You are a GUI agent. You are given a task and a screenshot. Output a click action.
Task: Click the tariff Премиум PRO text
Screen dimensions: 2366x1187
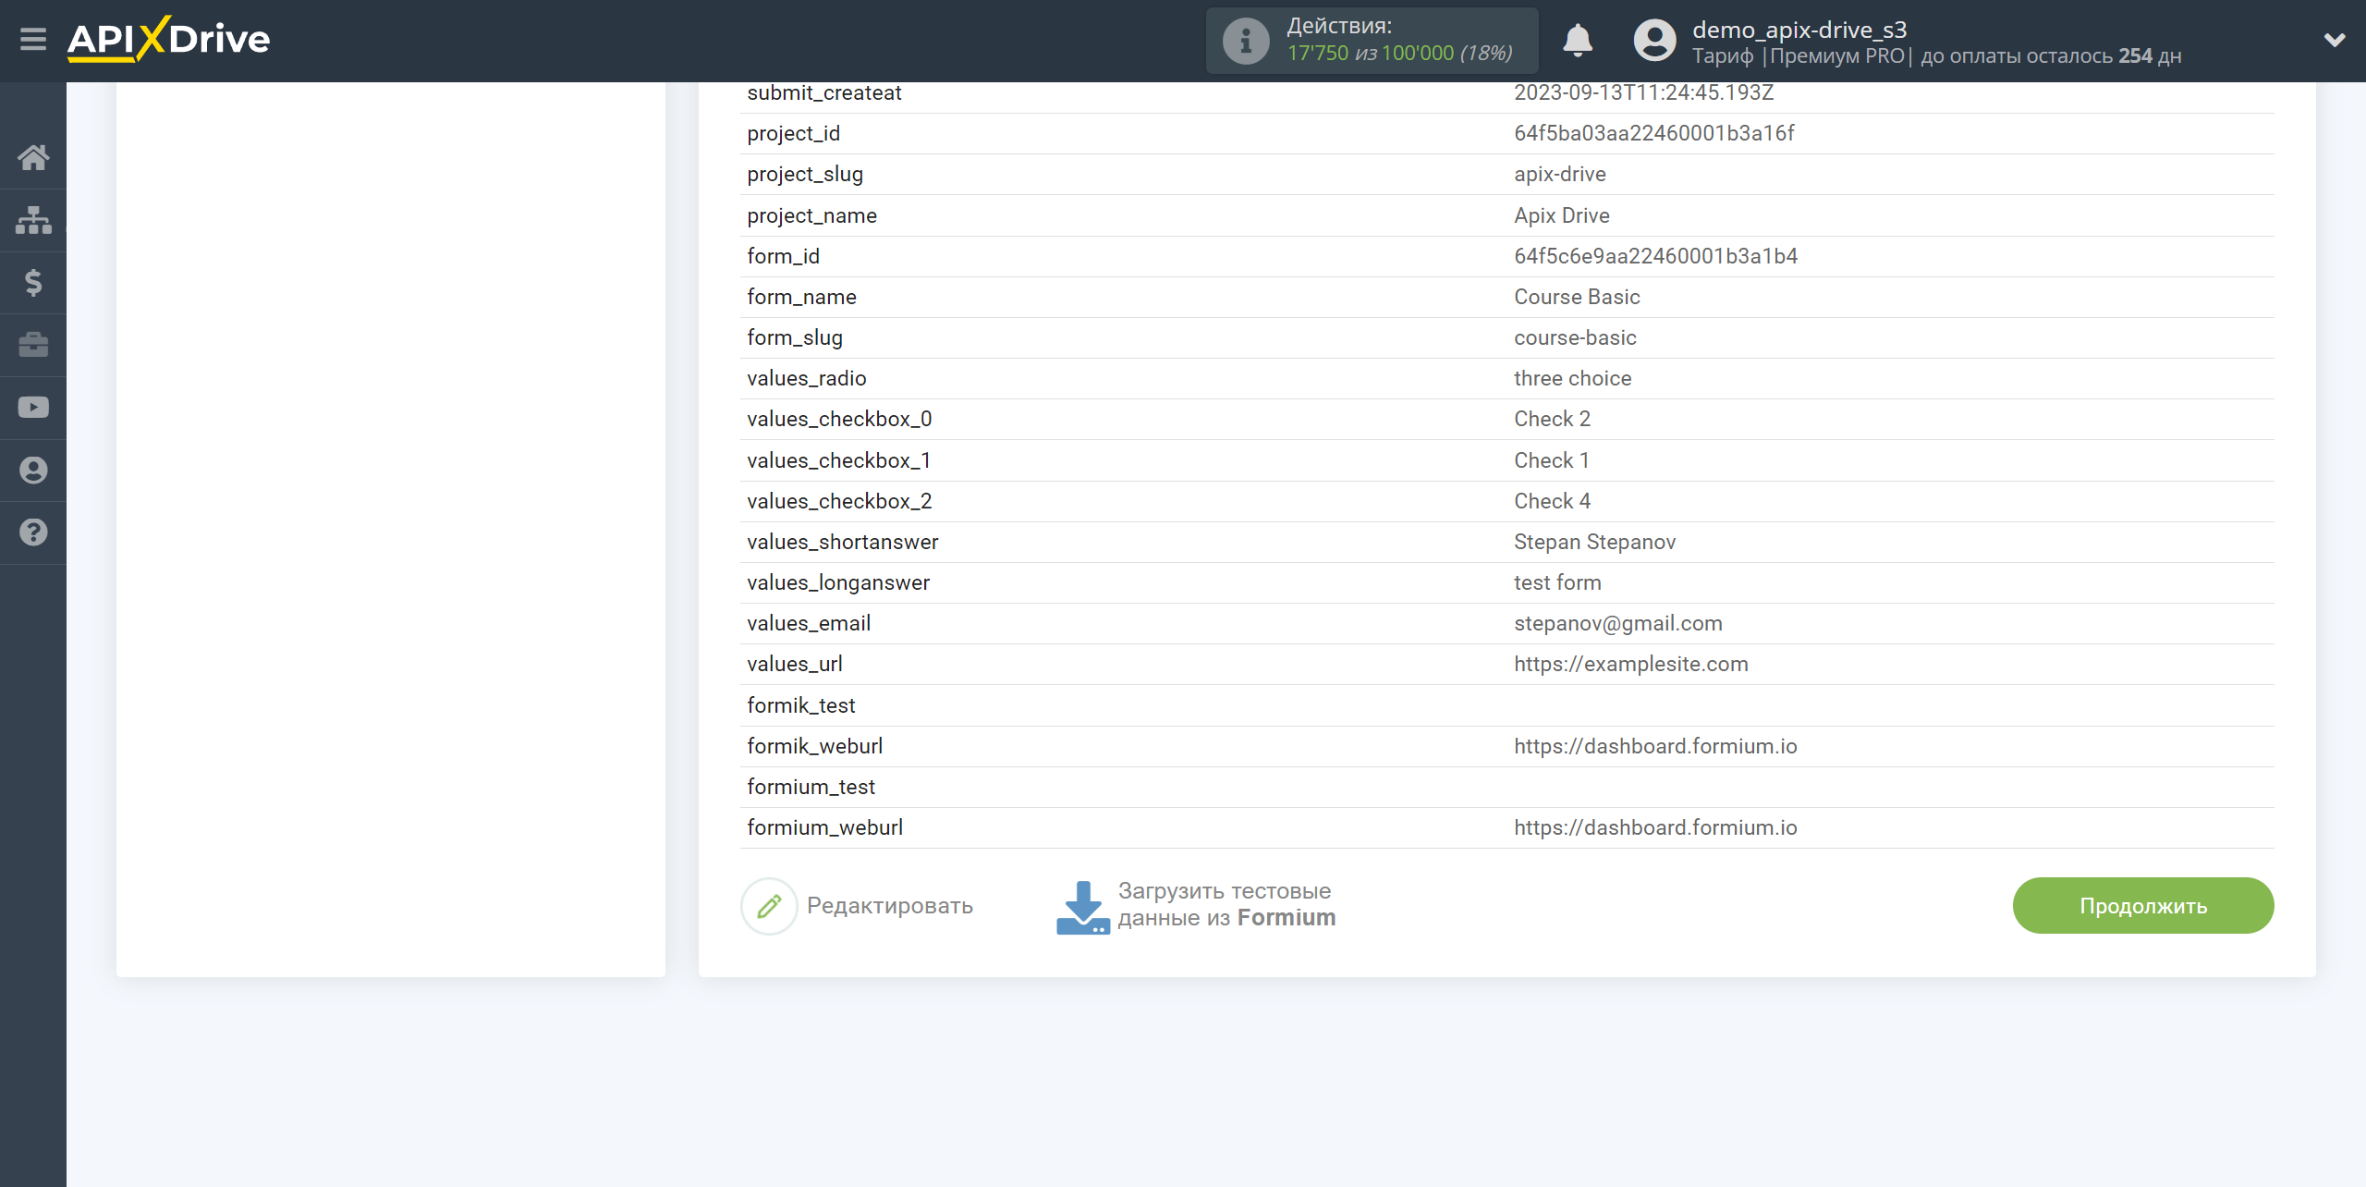pyautogui.click(x=1837, y=56)
